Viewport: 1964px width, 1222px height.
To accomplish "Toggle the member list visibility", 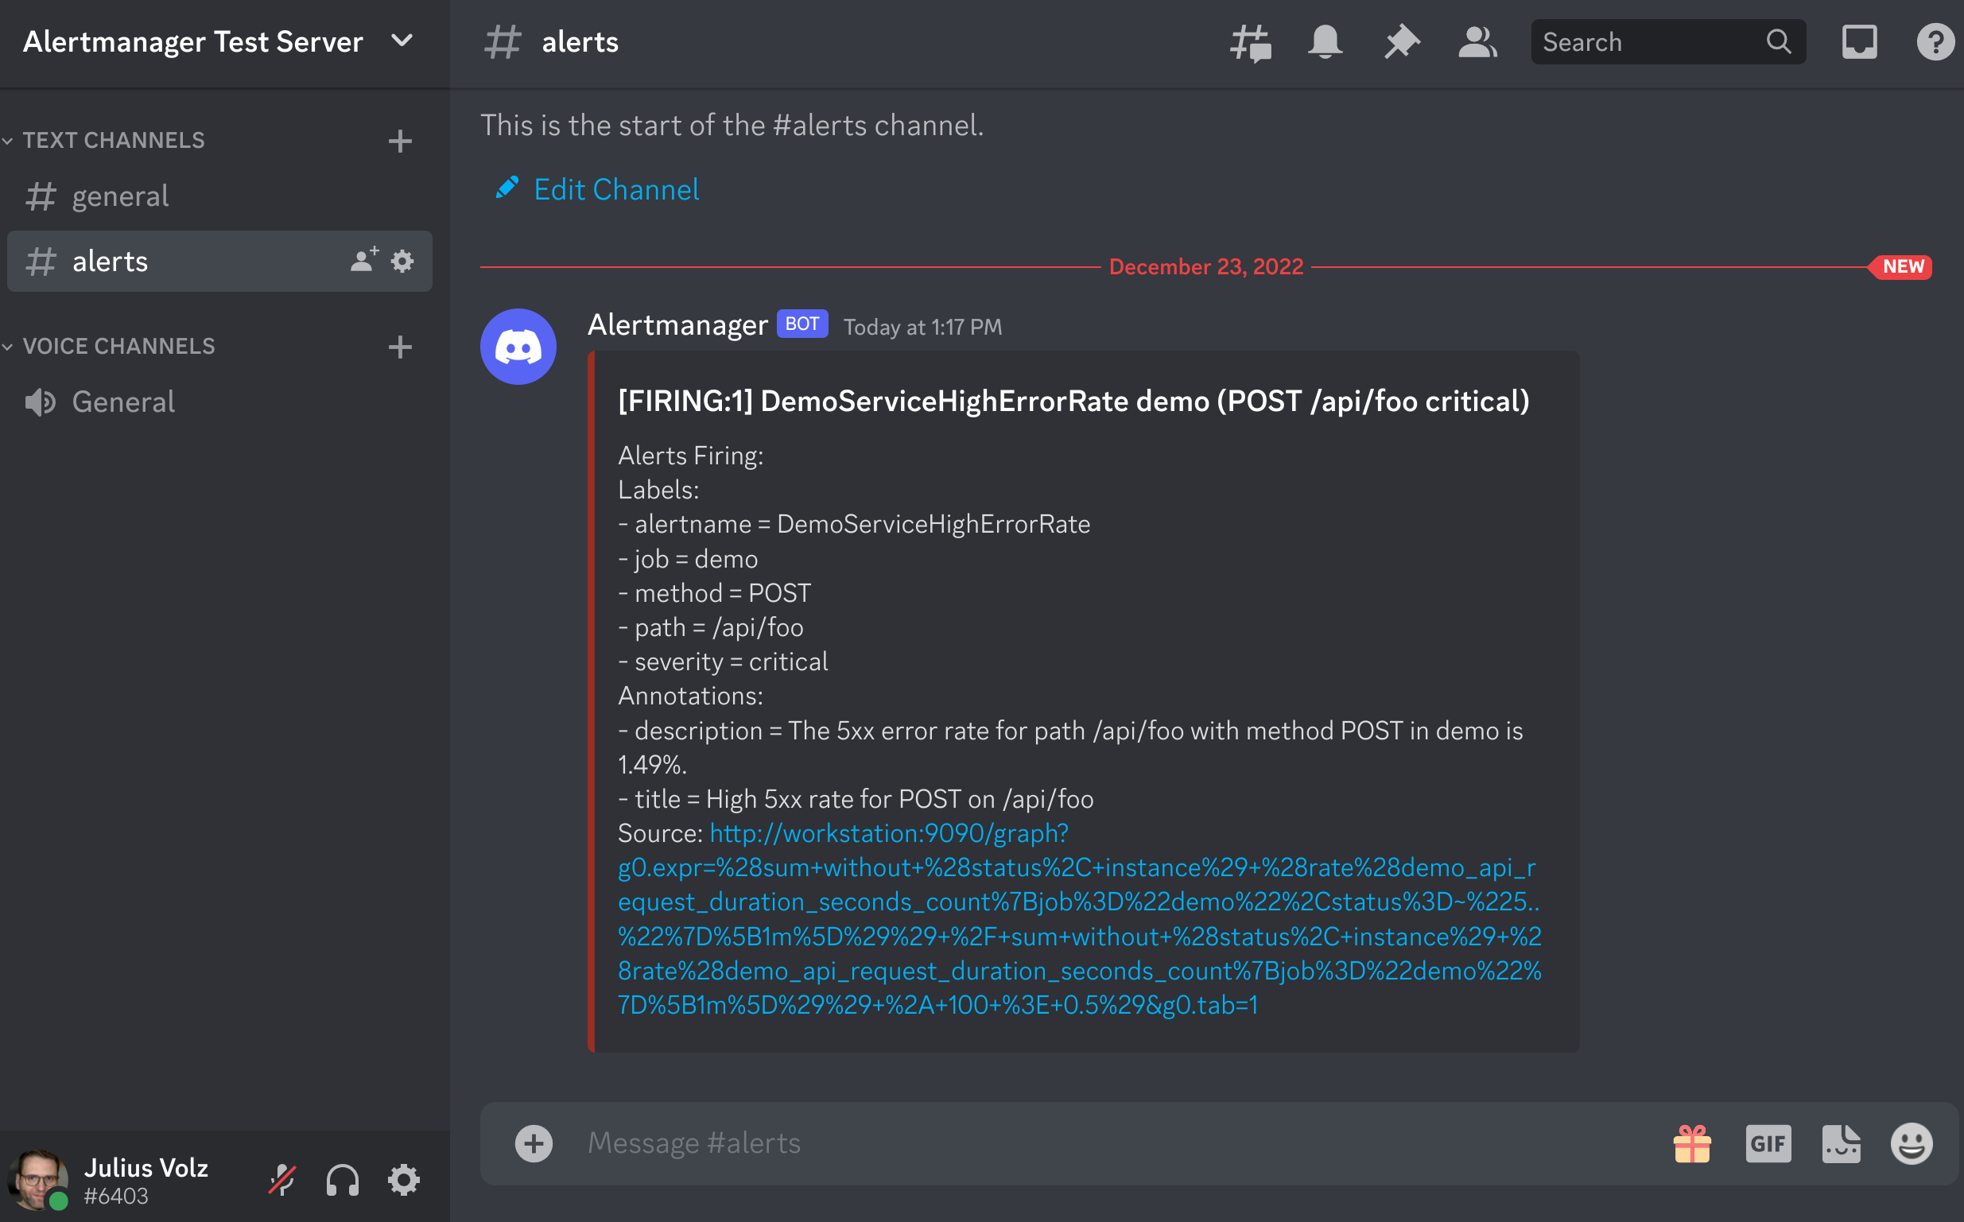I will (1477, 42).
